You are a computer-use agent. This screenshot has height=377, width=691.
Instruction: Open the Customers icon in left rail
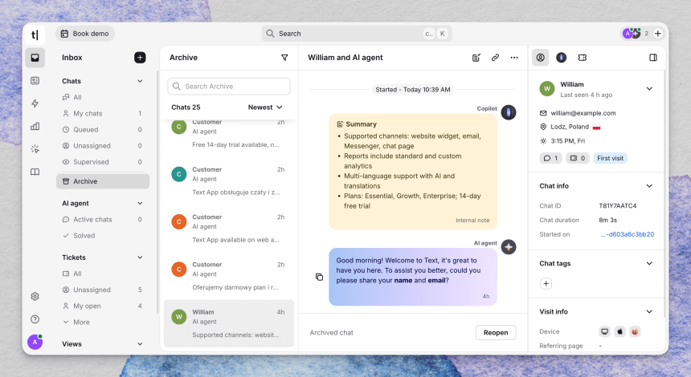pos(35,80)
